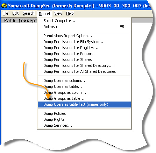This screenshot has height=153, width=156.
Task: Choose Dump Users as column…
Action: (x=84, y=81)
